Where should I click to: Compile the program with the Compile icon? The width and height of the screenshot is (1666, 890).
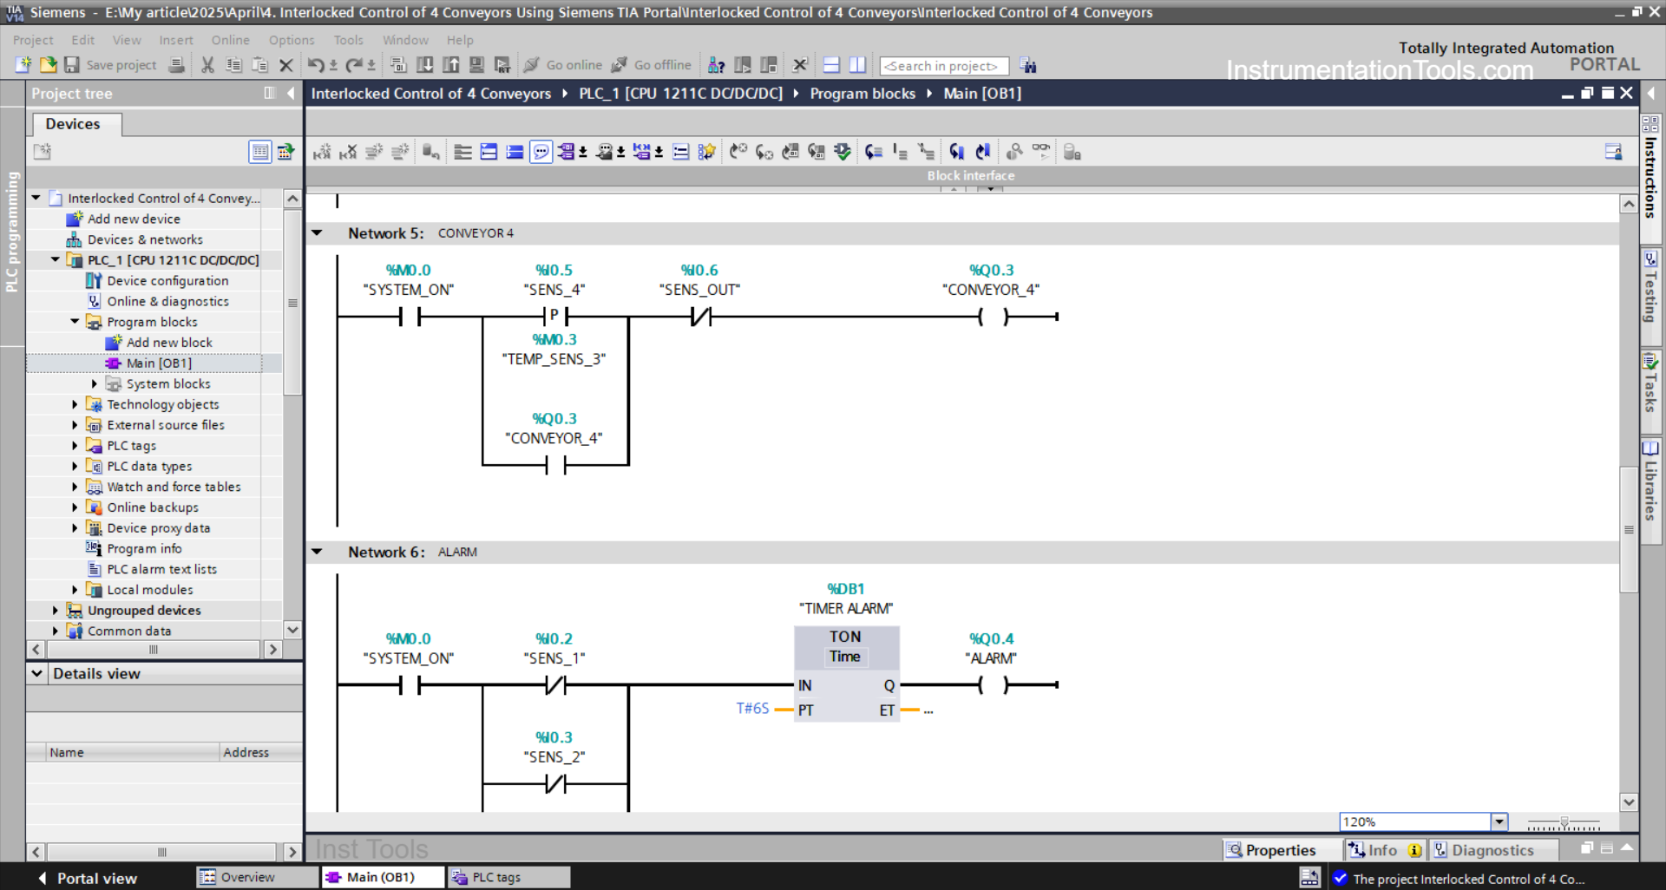click(x=397, y=64)
